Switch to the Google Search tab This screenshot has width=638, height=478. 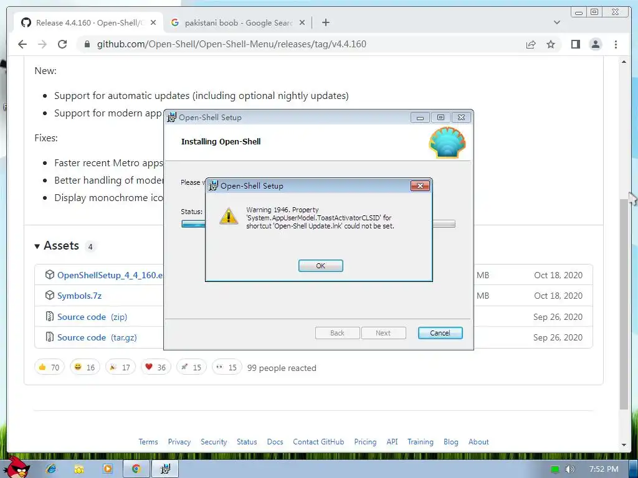coord(238,23)
